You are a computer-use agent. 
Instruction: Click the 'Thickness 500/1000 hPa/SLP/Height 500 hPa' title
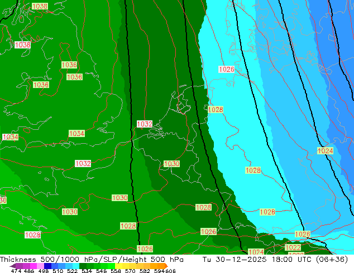pos(92,260)
